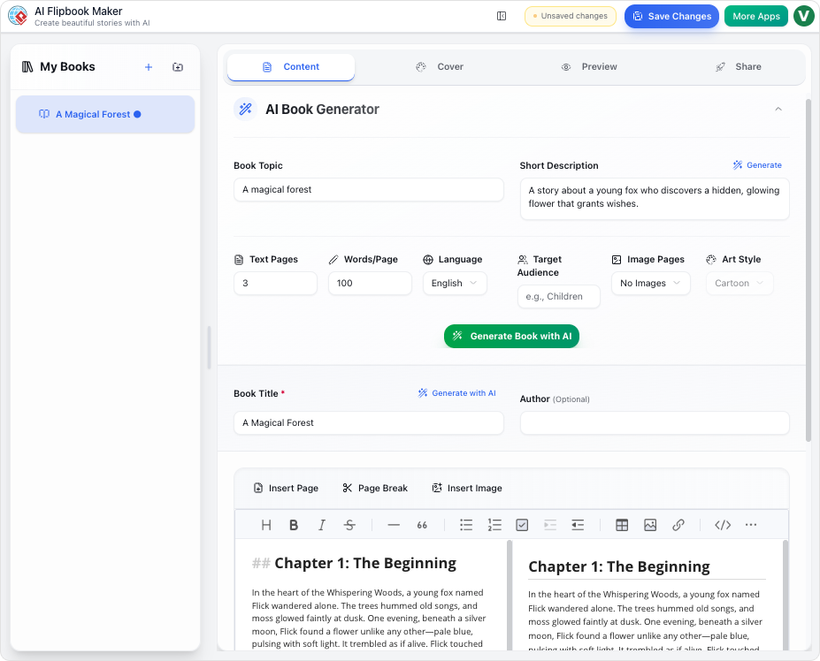
Task: Open the Language dropdown
Action: pyautogui.click(x=454, y=283)
